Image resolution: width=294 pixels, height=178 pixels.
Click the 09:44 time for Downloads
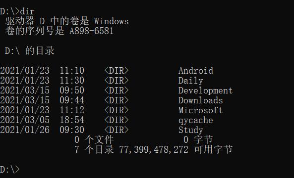[72, 100]
